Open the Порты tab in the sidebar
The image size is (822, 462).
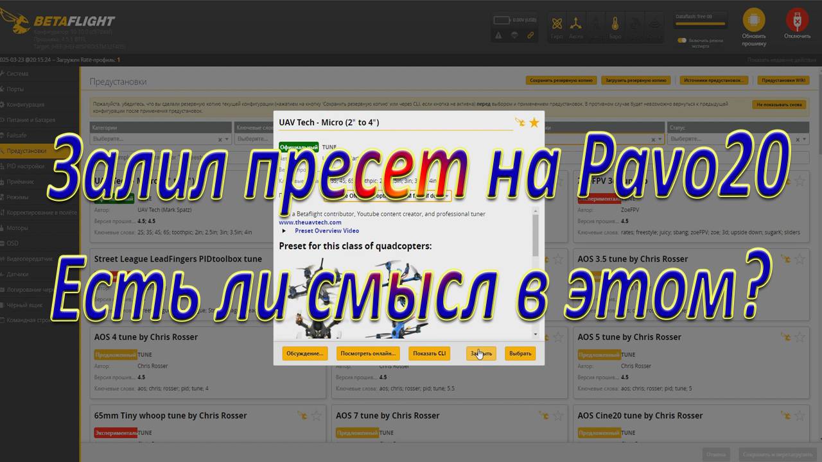tap(39, 89)
